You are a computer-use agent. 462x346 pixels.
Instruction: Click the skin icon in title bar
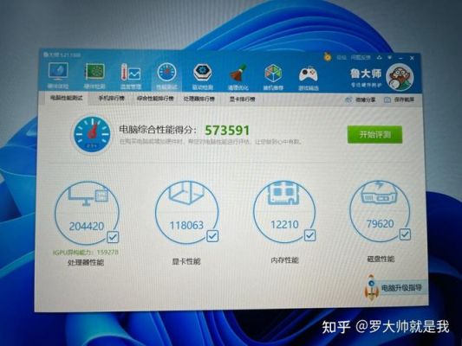(x=379, y=57)
